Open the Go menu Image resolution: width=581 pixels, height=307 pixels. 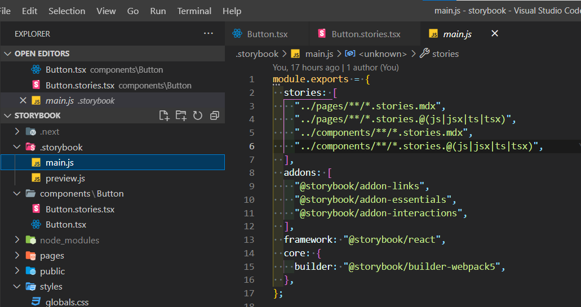pyautogui.click(x=133, y=11)
